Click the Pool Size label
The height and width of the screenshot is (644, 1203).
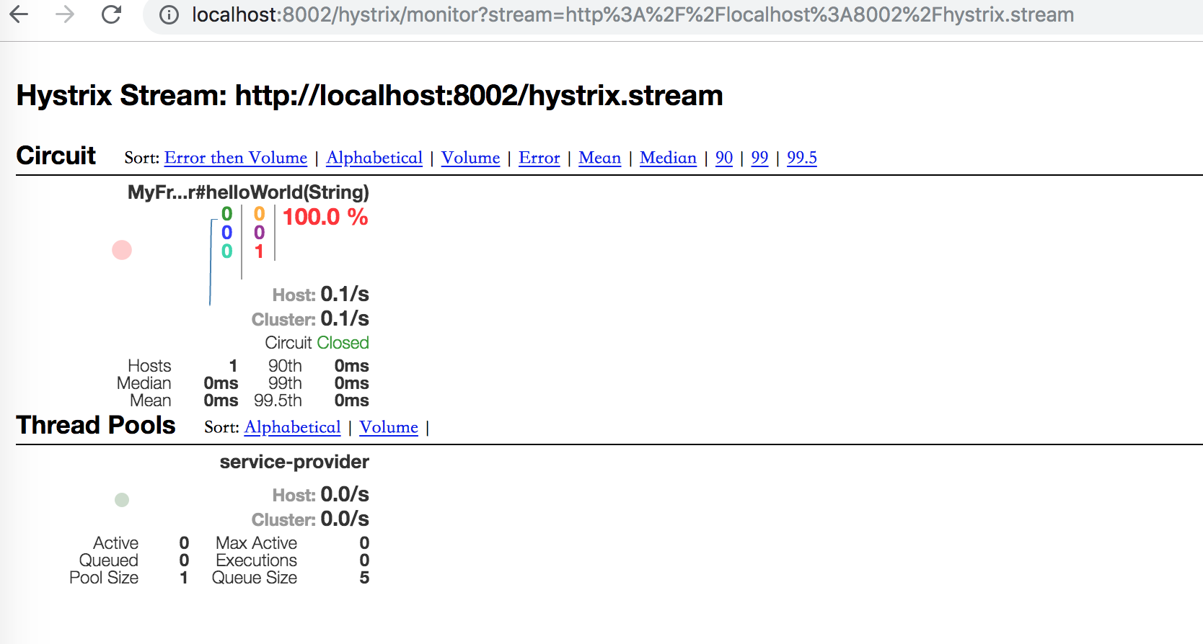click(x=104, y=578)
